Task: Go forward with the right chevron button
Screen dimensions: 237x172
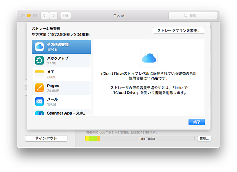Action: point(53,16)
